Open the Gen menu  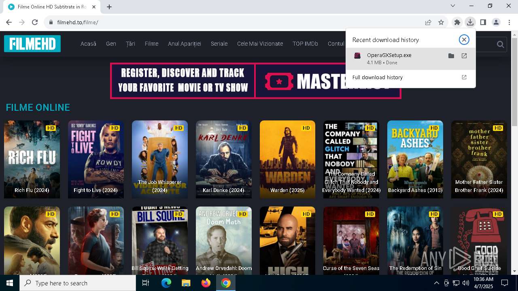tap(111, 44)
